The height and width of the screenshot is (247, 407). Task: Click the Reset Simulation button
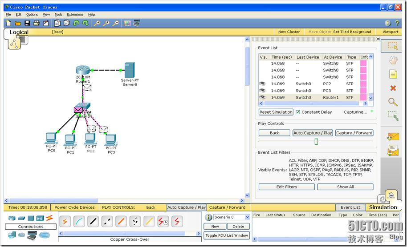click(276, 112)
